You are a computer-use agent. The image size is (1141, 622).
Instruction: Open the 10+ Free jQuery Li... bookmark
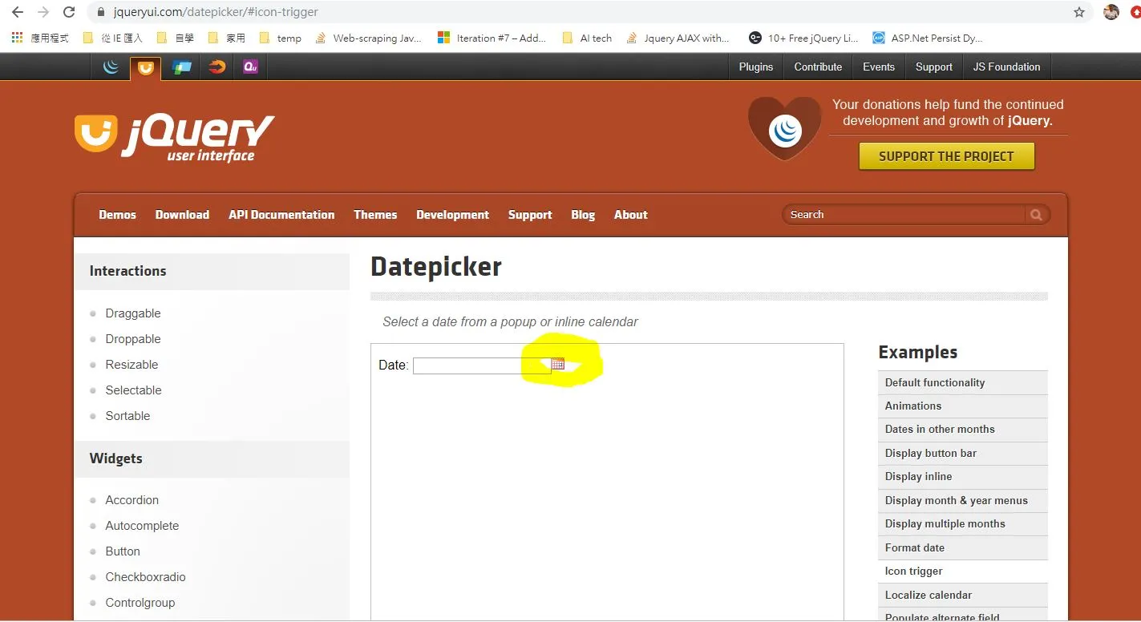(x=803, y=38)
